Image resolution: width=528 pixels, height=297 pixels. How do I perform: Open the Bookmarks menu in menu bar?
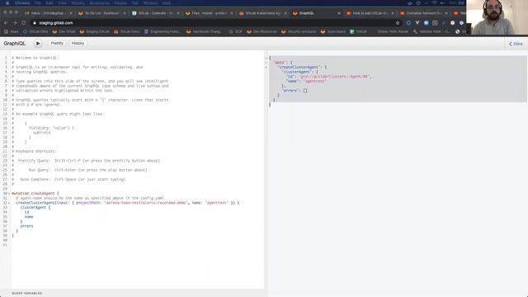[x=100, y=3]
